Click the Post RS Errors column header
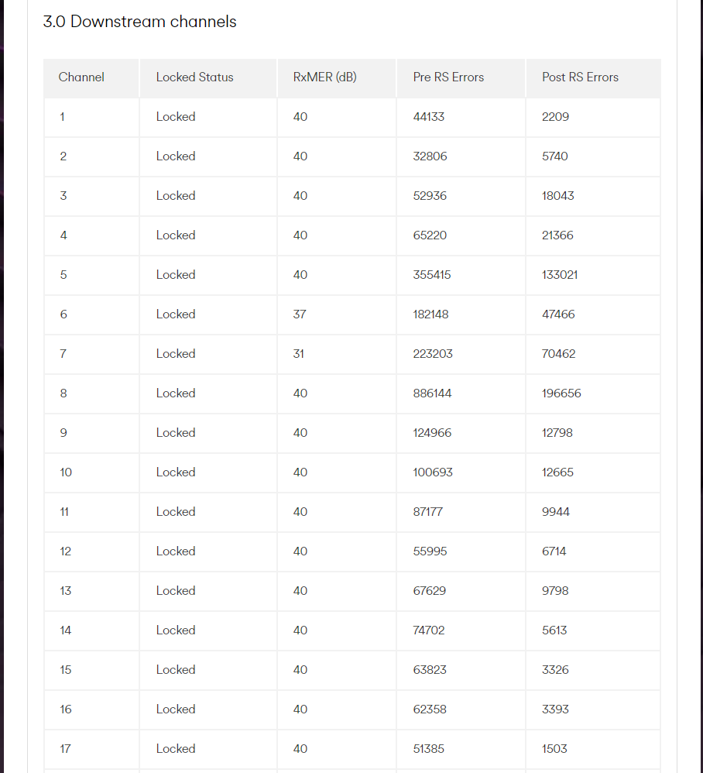The height and width of the screenshot is (773, 703). [x=580, y=77]
